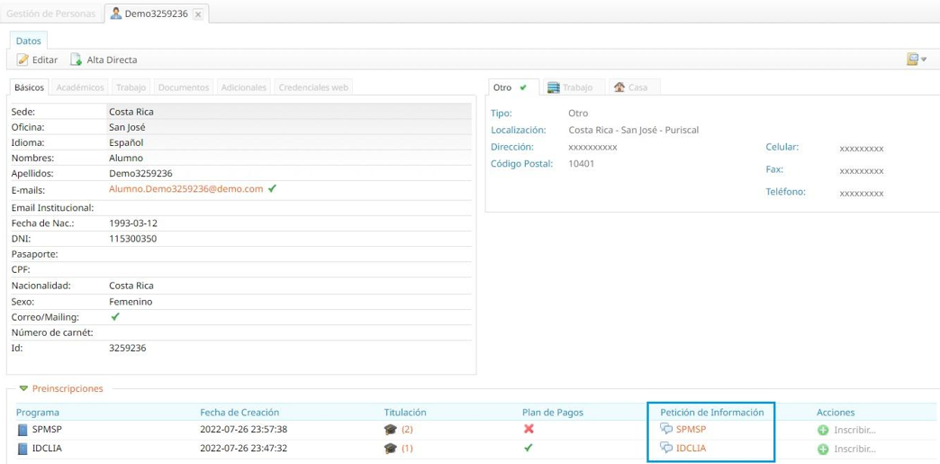
Task: Open the Credenciales web tab
Action: point(312,87)
